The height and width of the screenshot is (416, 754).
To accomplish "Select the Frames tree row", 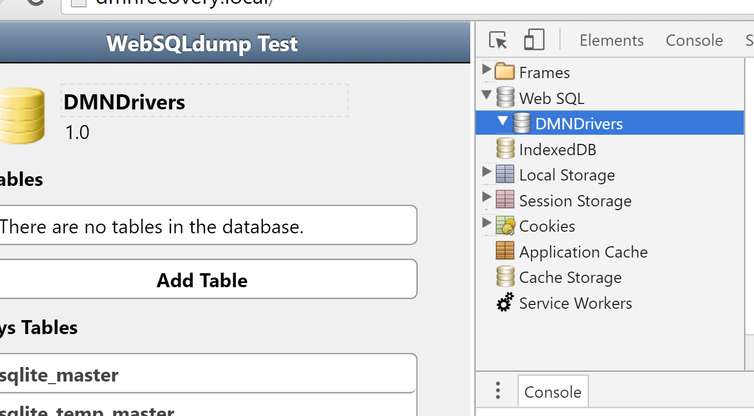I will (x=609, y=72).
